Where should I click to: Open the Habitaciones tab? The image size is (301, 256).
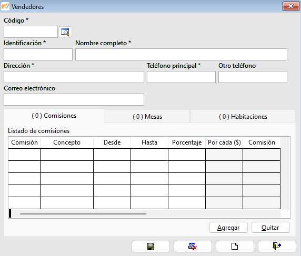(243, 117)
